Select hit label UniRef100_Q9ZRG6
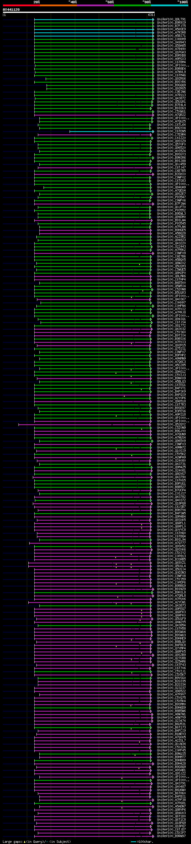The image size is (191, 844). [171, 79]
